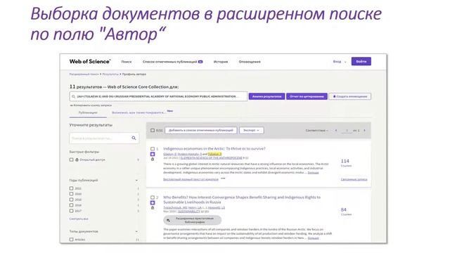Check the 2020 publication year filter
Image resolution: width=450 pixels, height=253 pixels.
tap(72, 194)
